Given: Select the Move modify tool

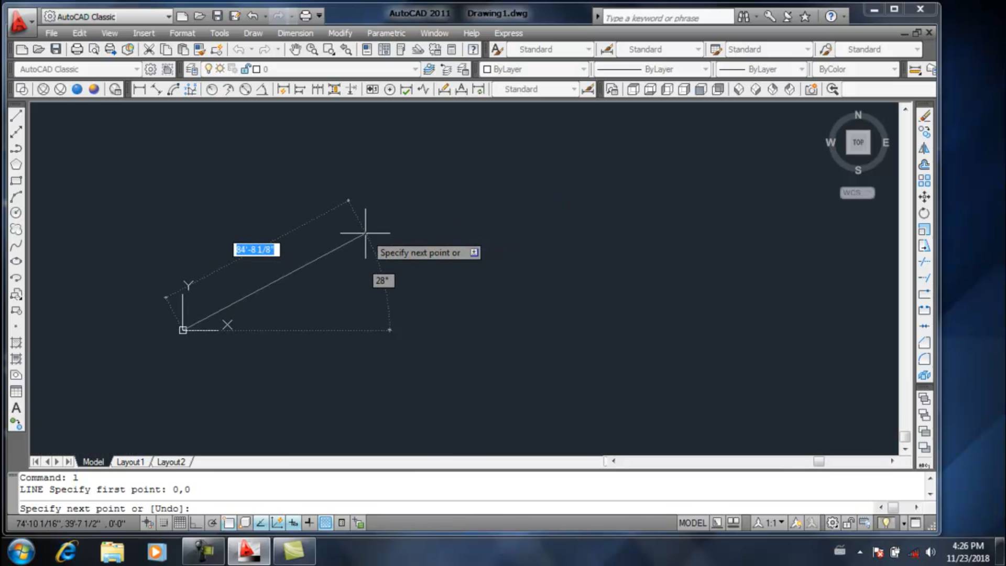Looking at the screenshot, I should point(924,197).
